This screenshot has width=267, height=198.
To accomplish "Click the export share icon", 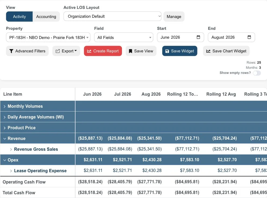I will click(58, 51).
